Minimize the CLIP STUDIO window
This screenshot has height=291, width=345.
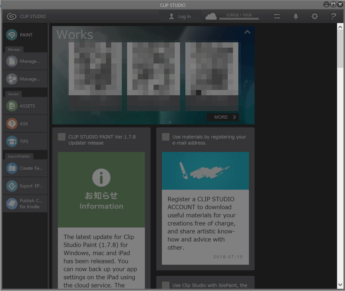(x=326, y=5)
